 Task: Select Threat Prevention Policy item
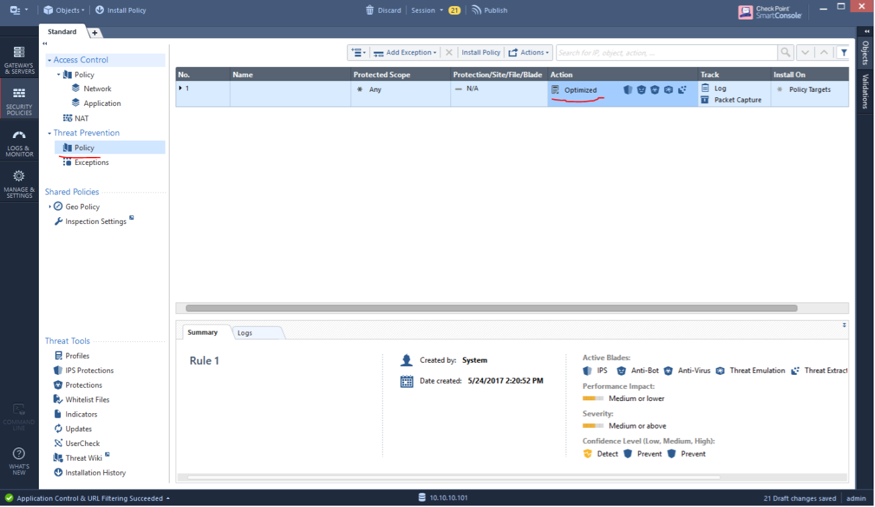[110, 148]
